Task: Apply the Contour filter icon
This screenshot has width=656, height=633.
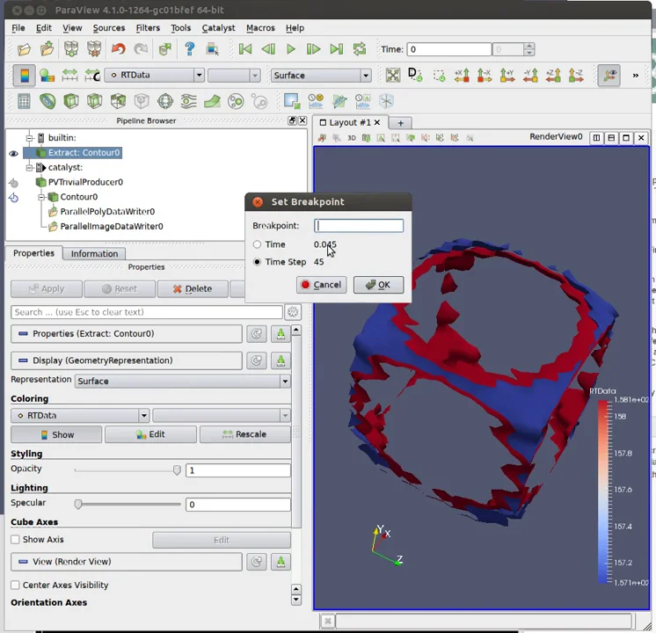Action: click(47, 101)
